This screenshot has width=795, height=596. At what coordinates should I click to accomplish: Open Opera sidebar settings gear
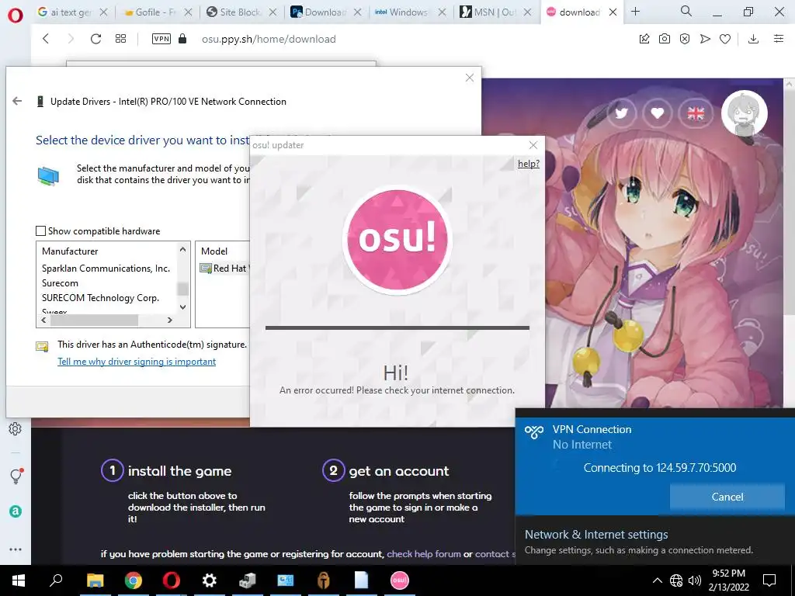coord(16,428)
